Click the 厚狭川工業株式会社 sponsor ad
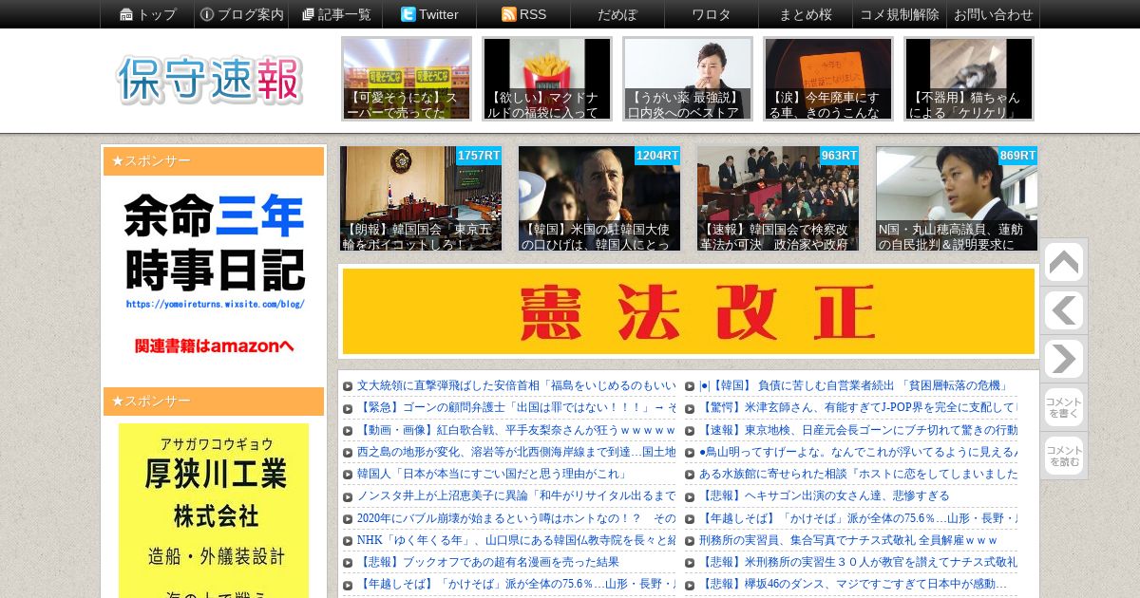This screenshot has height=598, width=1140. click(x=214, y=511)
